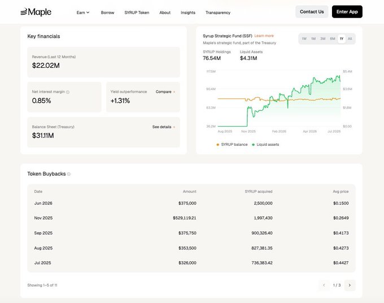Click the Date column header
Viewport: 384px width, 303px height.
(38, 192)
